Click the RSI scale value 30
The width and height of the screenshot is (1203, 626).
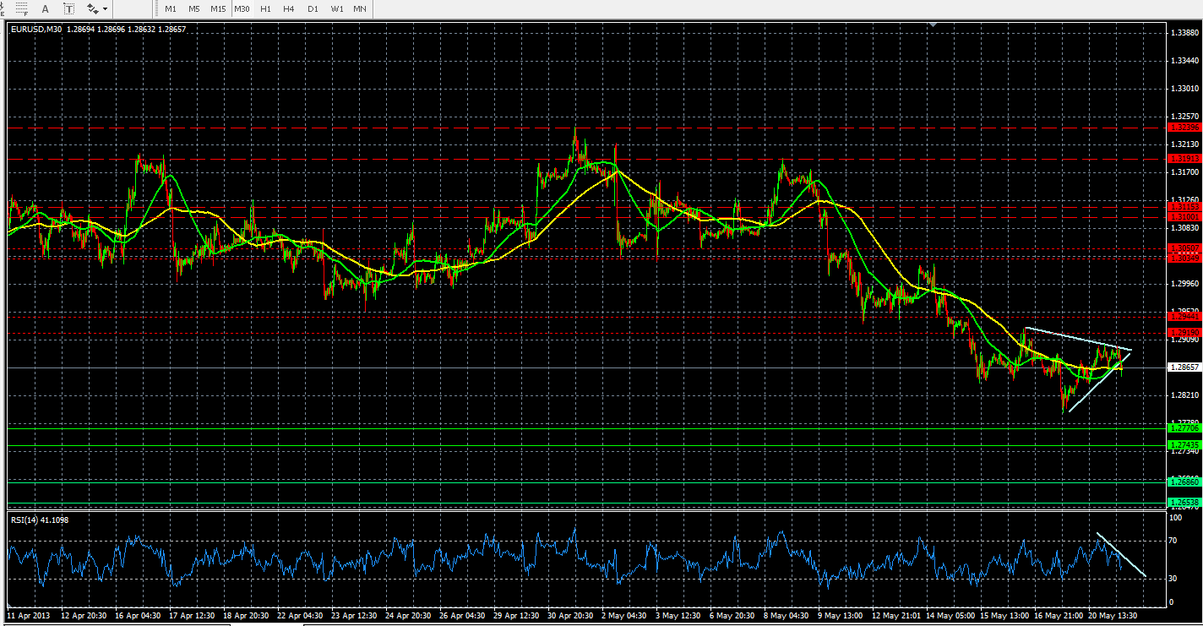pyautogui.click(x=1172, y=579)
